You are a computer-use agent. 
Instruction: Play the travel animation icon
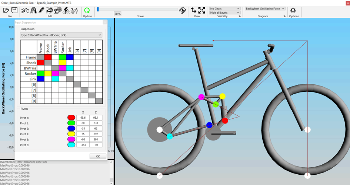coord(183,10)
